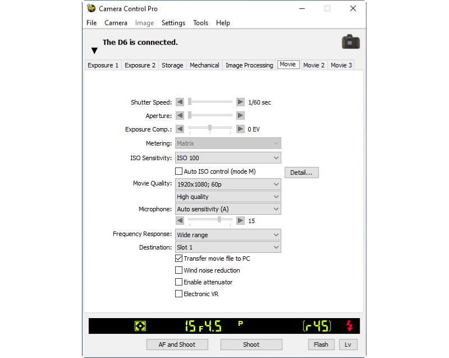Decrease Exposure Comp. with the left arrow
This screenshot has width=449, height=358.
point(180,129)
